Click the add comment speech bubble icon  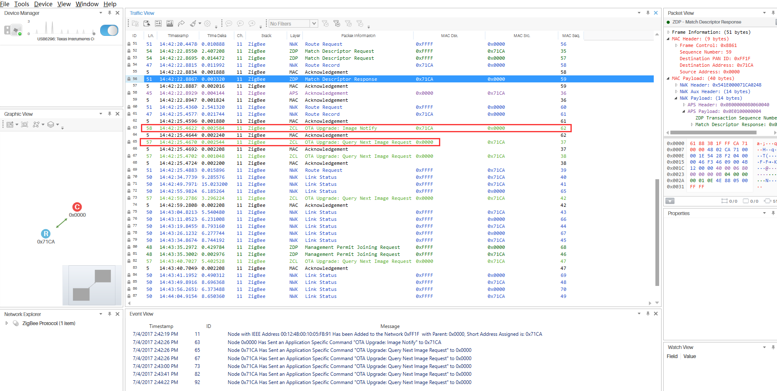pyautogui.click(x=229, y=23)
